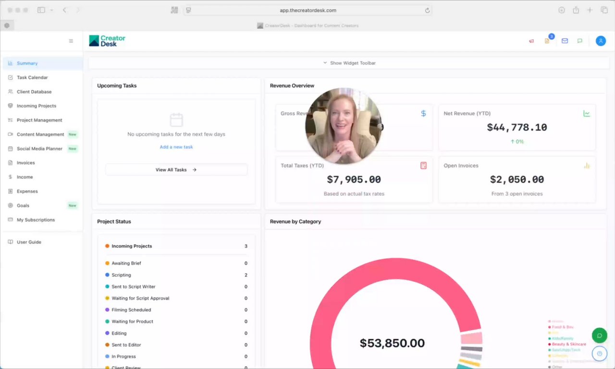Collapse the sidebar with the hamburger icon
Screen dimensions: 615x369
[71, 41]
